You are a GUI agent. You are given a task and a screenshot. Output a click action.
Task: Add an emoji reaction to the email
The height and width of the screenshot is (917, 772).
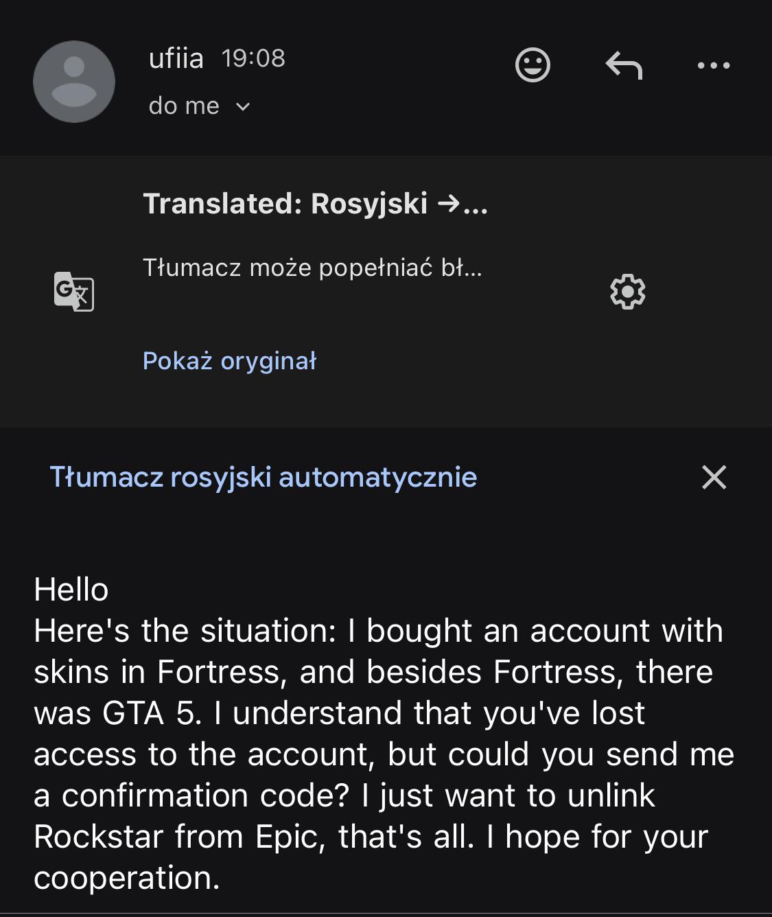pos(533,66)
